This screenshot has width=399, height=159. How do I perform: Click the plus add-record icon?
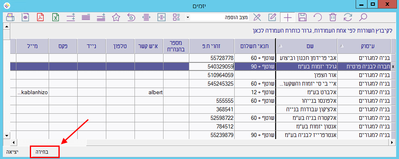287,18
